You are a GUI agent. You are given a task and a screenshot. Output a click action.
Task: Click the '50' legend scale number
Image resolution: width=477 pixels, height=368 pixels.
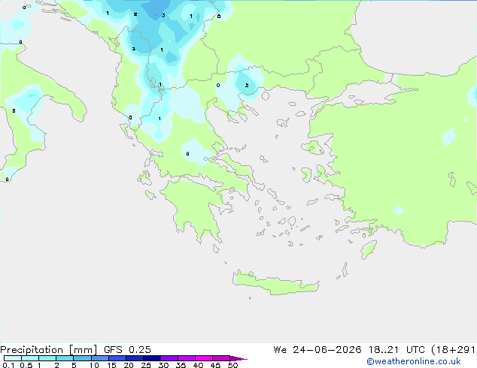(232, 365)
